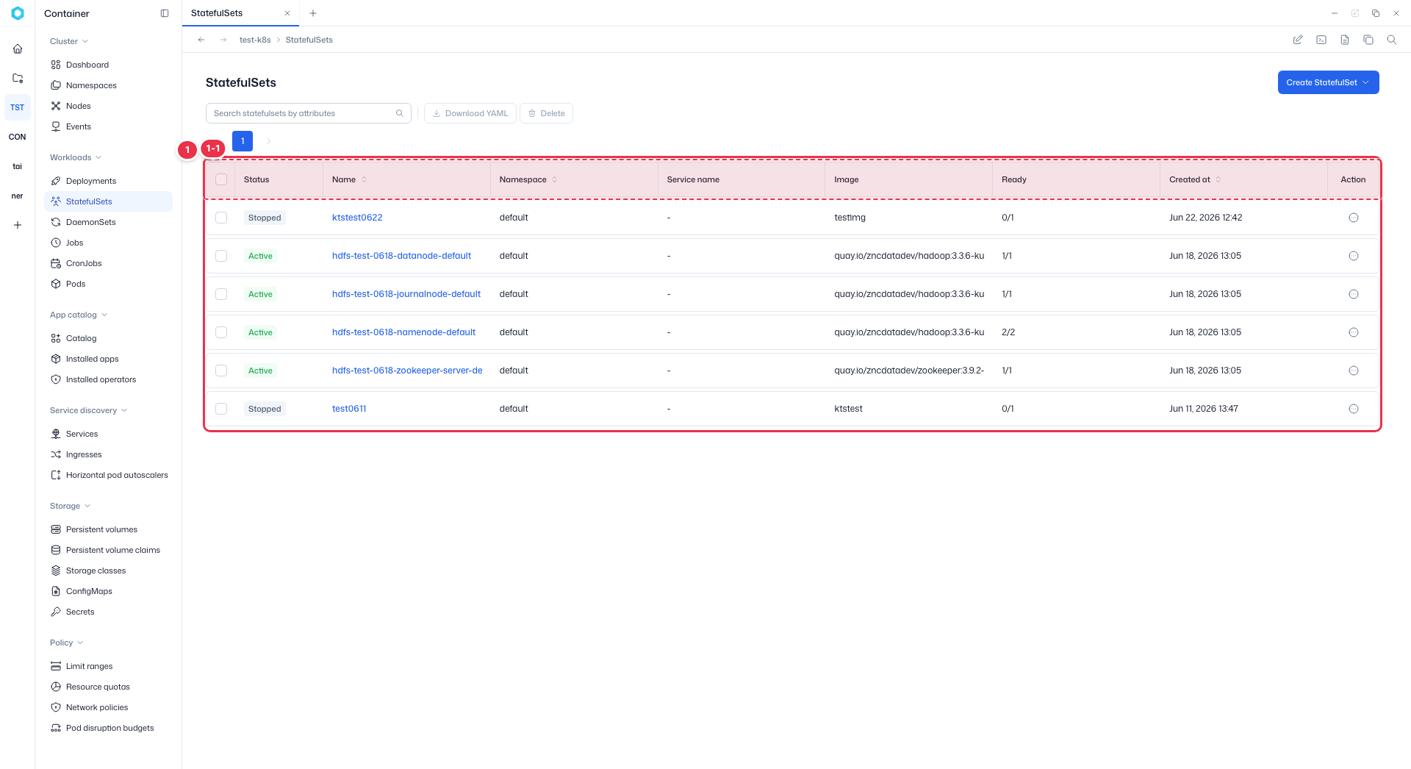Open Persistent volume claims in sidebar

click(108, 550)
